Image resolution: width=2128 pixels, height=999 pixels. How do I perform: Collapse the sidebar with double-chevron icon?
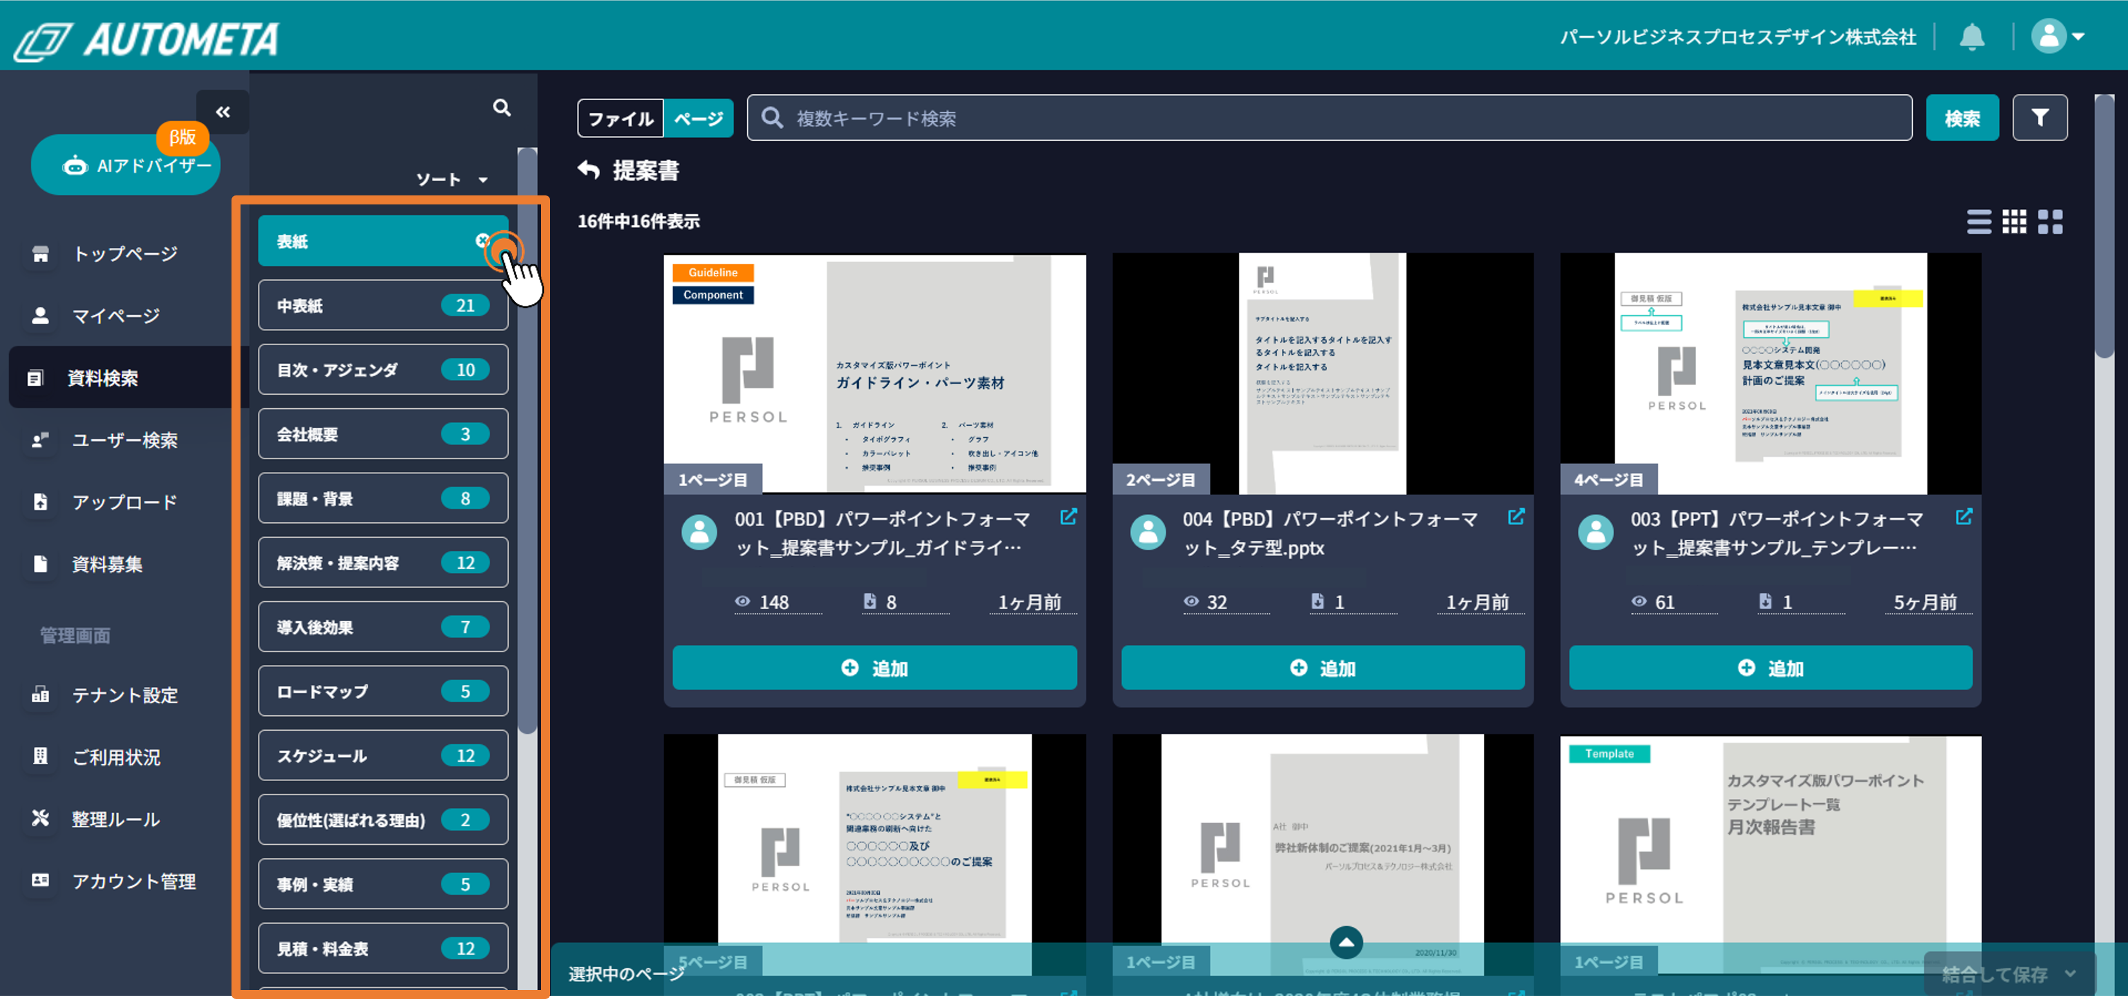pyautogui.click(x=222, y=112)
